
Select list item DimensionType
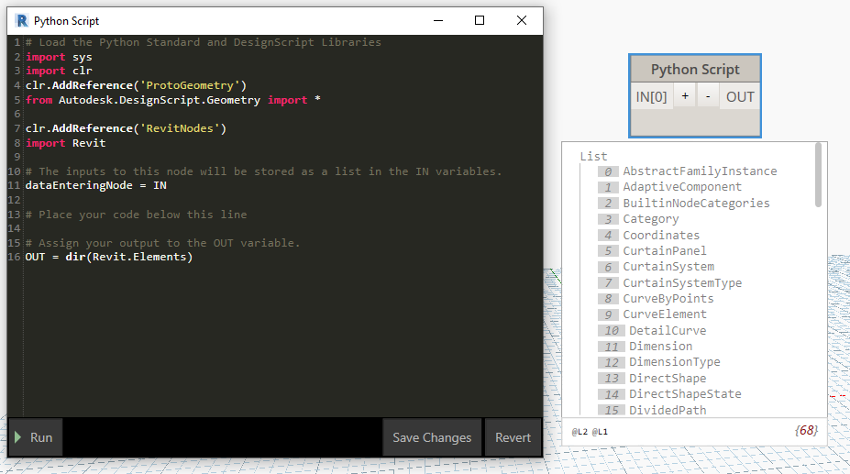coord(674,362)
